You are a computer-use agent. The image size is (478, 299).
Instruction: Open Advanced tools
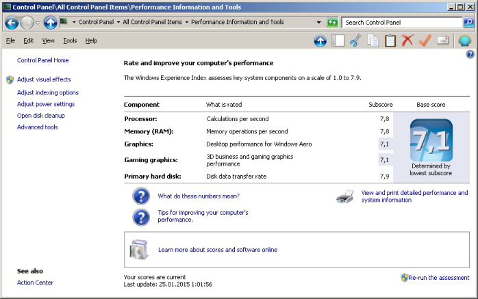point(37,127)
